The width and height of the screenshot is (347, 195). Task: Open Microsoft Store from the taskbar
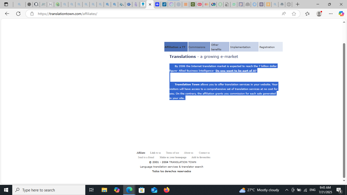click(x=142, y=190)
